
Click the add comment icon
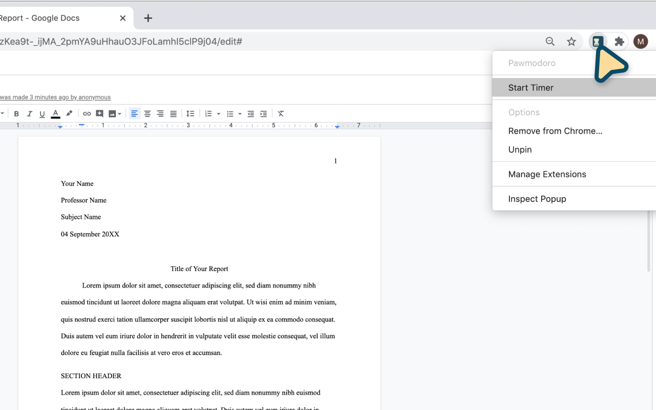click(99, 114)
